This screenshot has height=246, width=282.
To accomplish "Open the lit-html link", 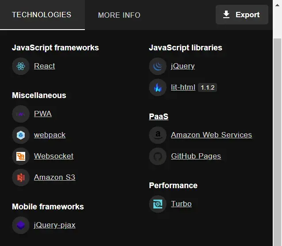I will (183, 87).
